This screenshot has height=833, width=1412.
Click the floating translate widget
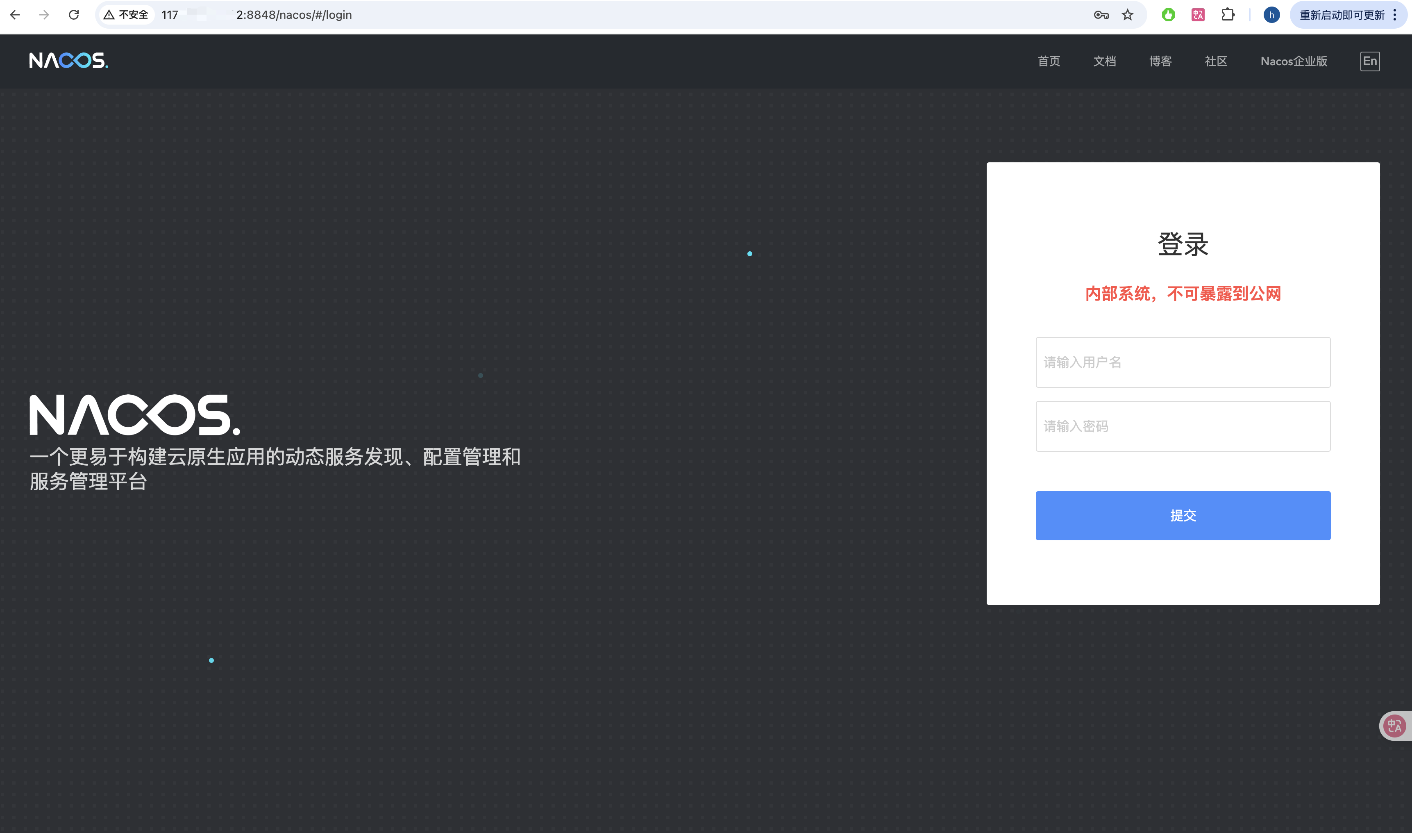[x=1395, y=726]
